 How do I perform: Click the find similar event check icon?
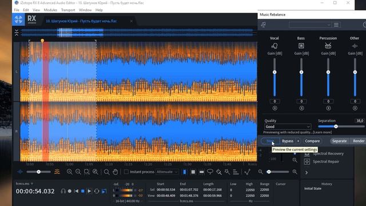[247, 172]
